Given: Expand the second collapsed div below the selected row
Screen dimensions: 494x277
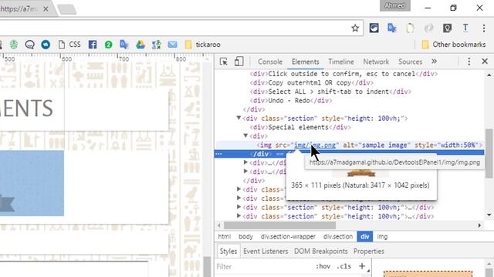Looking at the screenshot, I should click(x=245, y=171).
